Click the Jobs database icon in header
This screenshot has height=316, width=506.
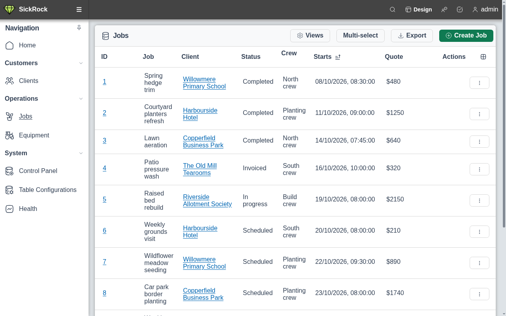pyautogui.click(x=106, y=36)
